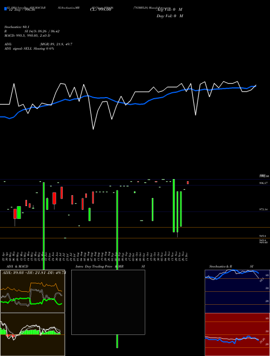Click the last red candle near 996.57
Viewport: 270px width, 356px height.
[x=188, y=182]
